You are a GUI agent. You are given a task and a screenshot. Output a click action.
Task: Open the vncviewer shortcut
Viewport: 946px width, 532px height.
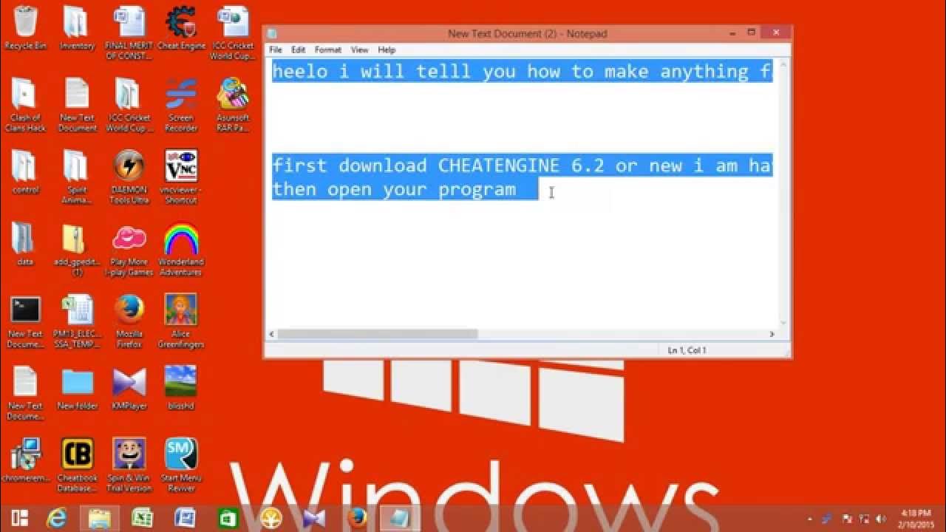181,177
